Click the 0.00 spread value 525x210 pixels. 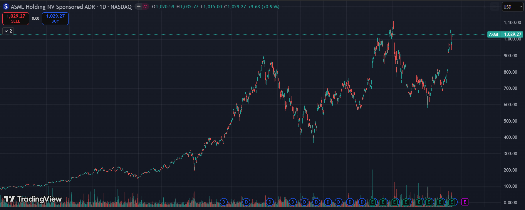coord(36,18)
